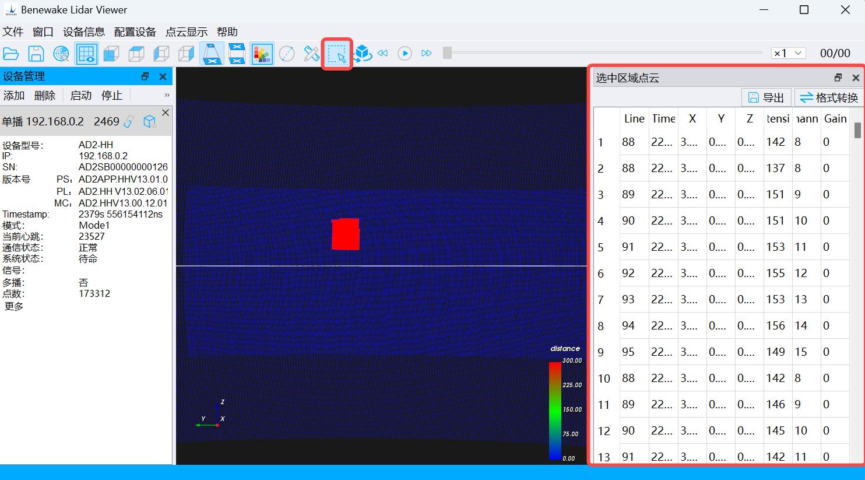Open a file with the folder icon
The height and width of the screenshot is (480, 865).
click(x=11, y=54)
